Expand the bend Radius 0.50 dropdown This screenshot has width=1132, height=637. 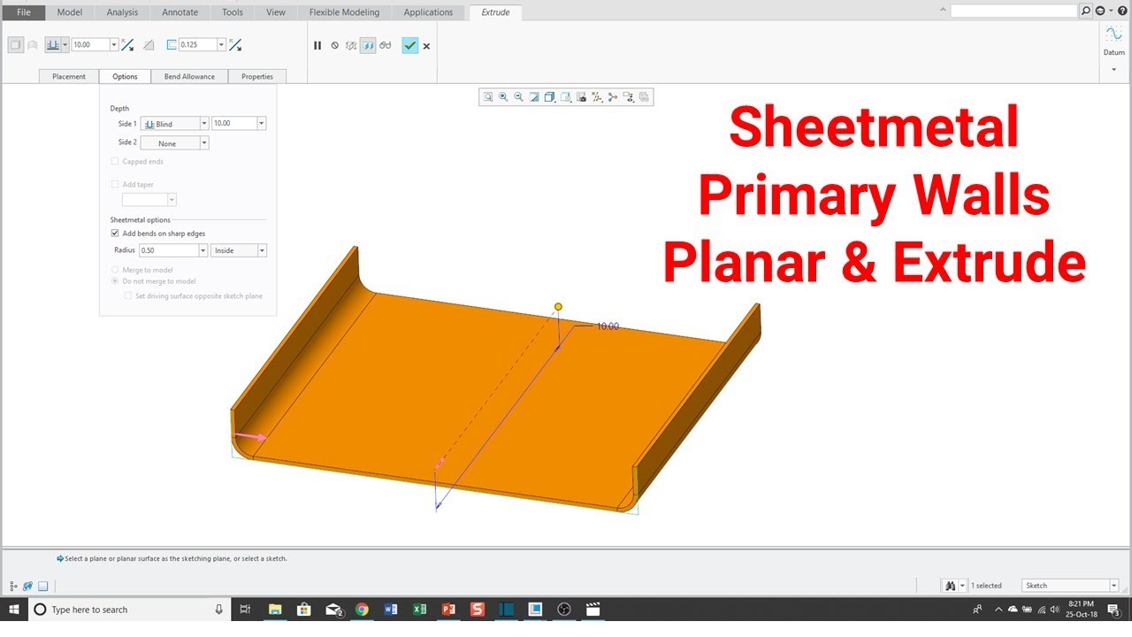click(x=204, y=250)
